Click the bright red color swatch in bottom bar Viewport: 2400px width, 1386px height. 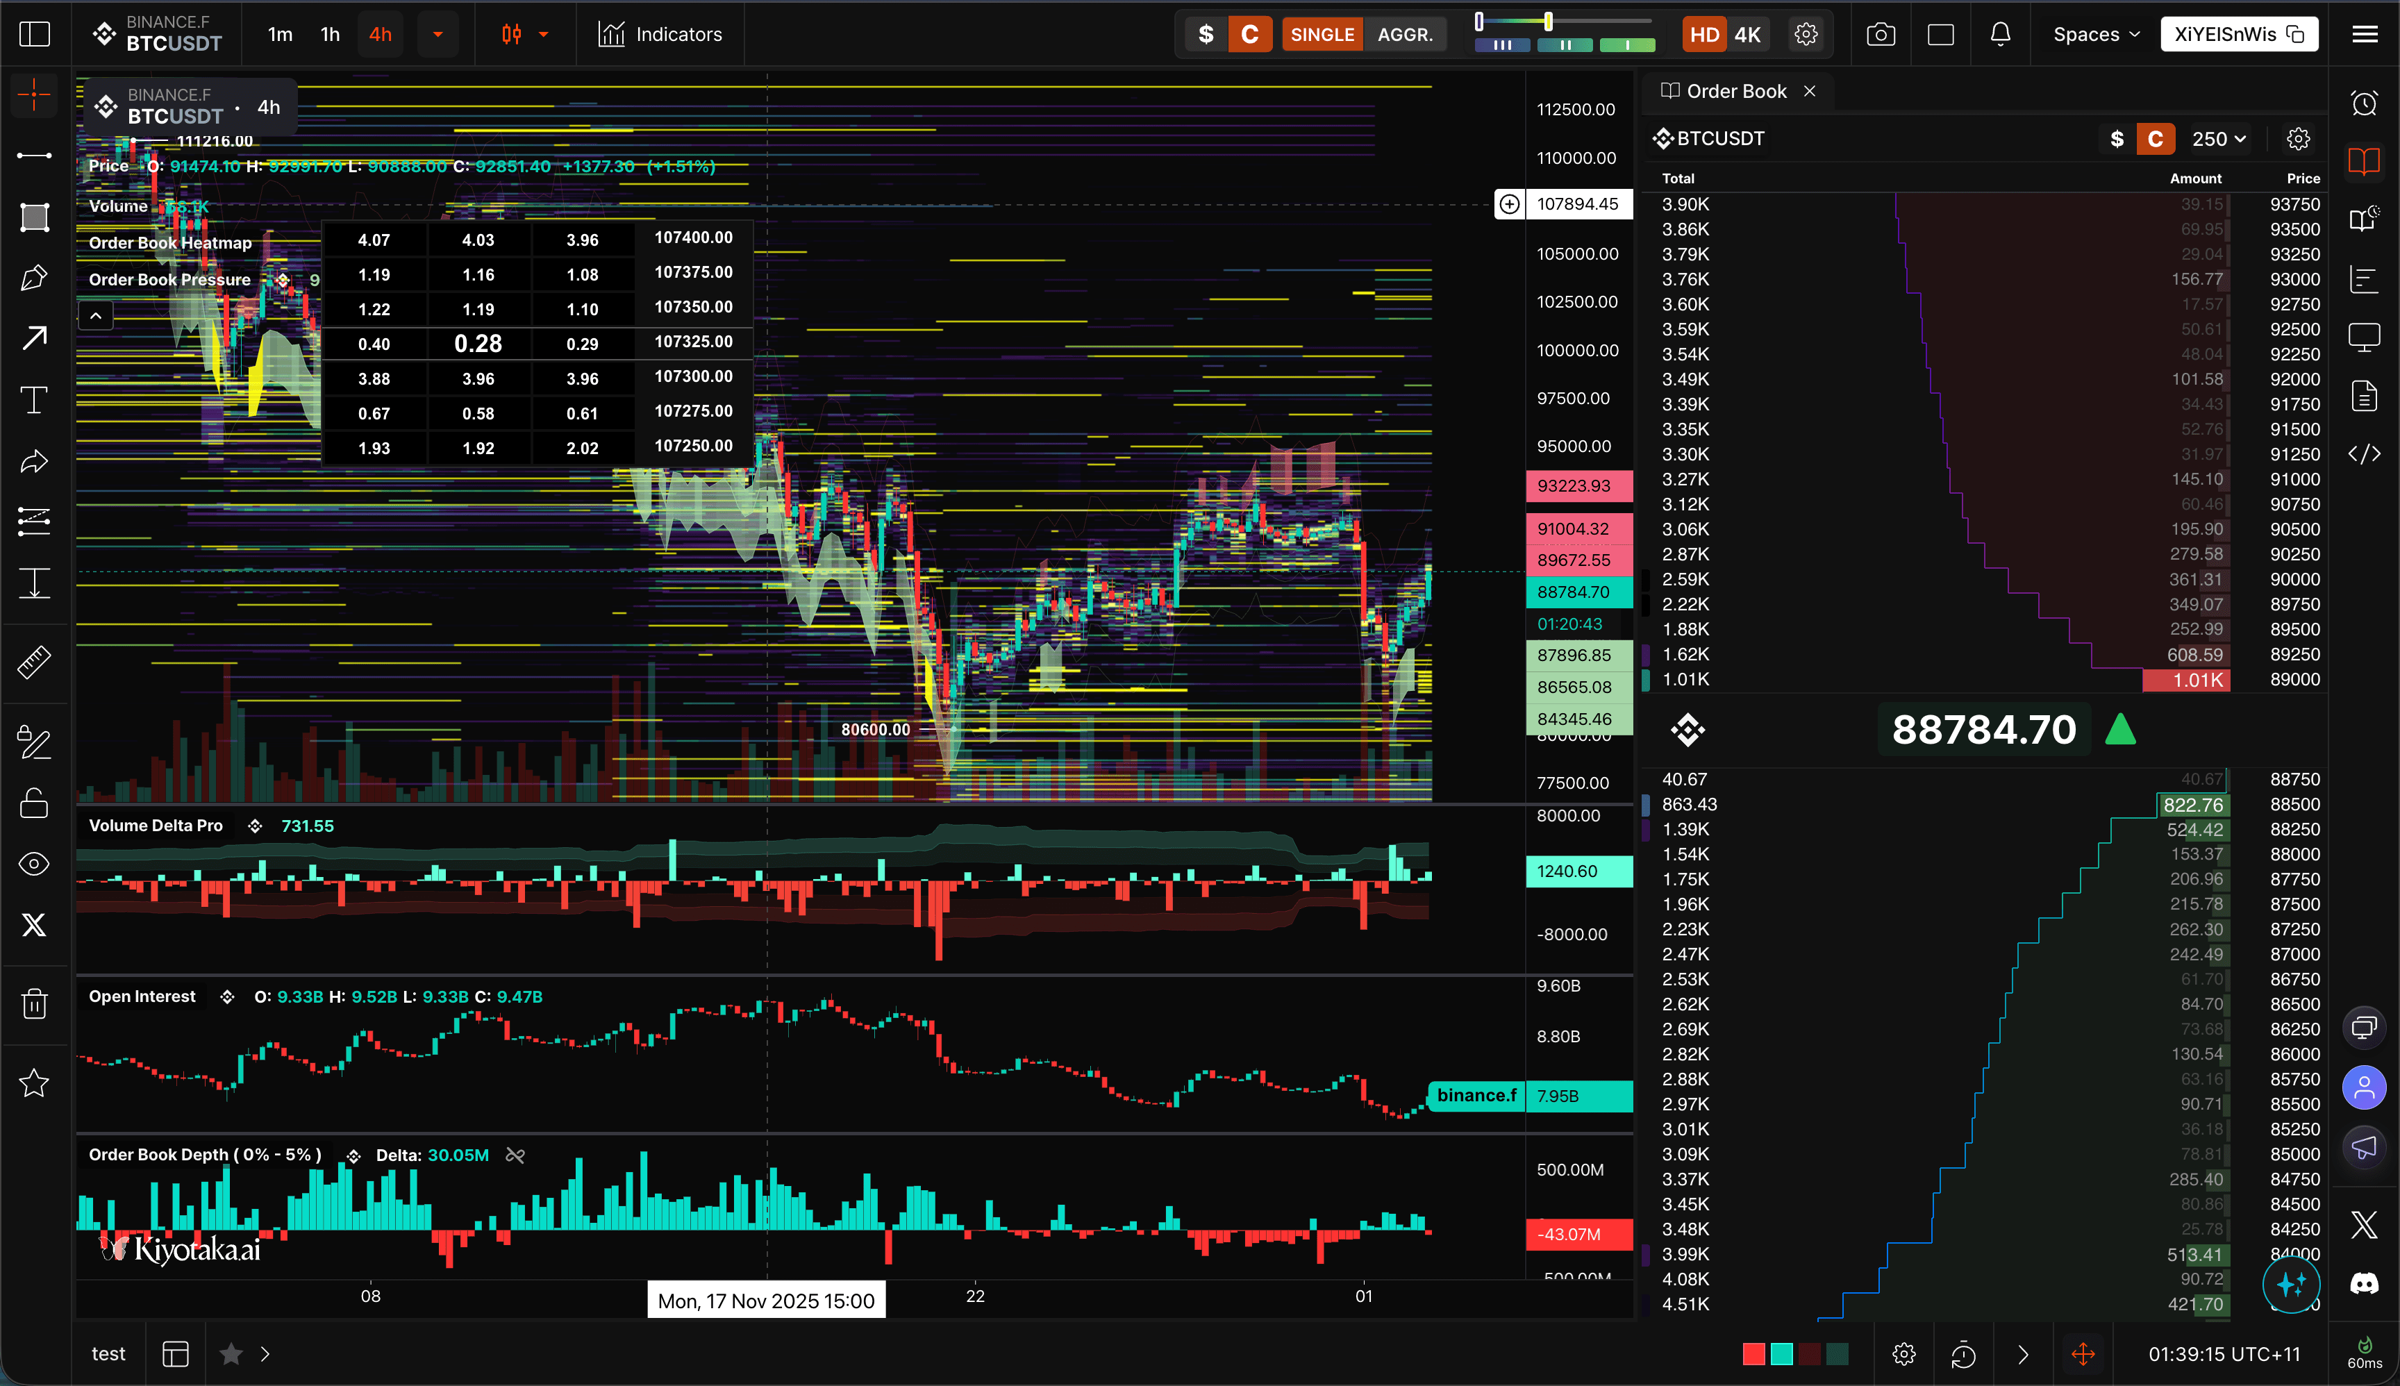[1753, 1353]
